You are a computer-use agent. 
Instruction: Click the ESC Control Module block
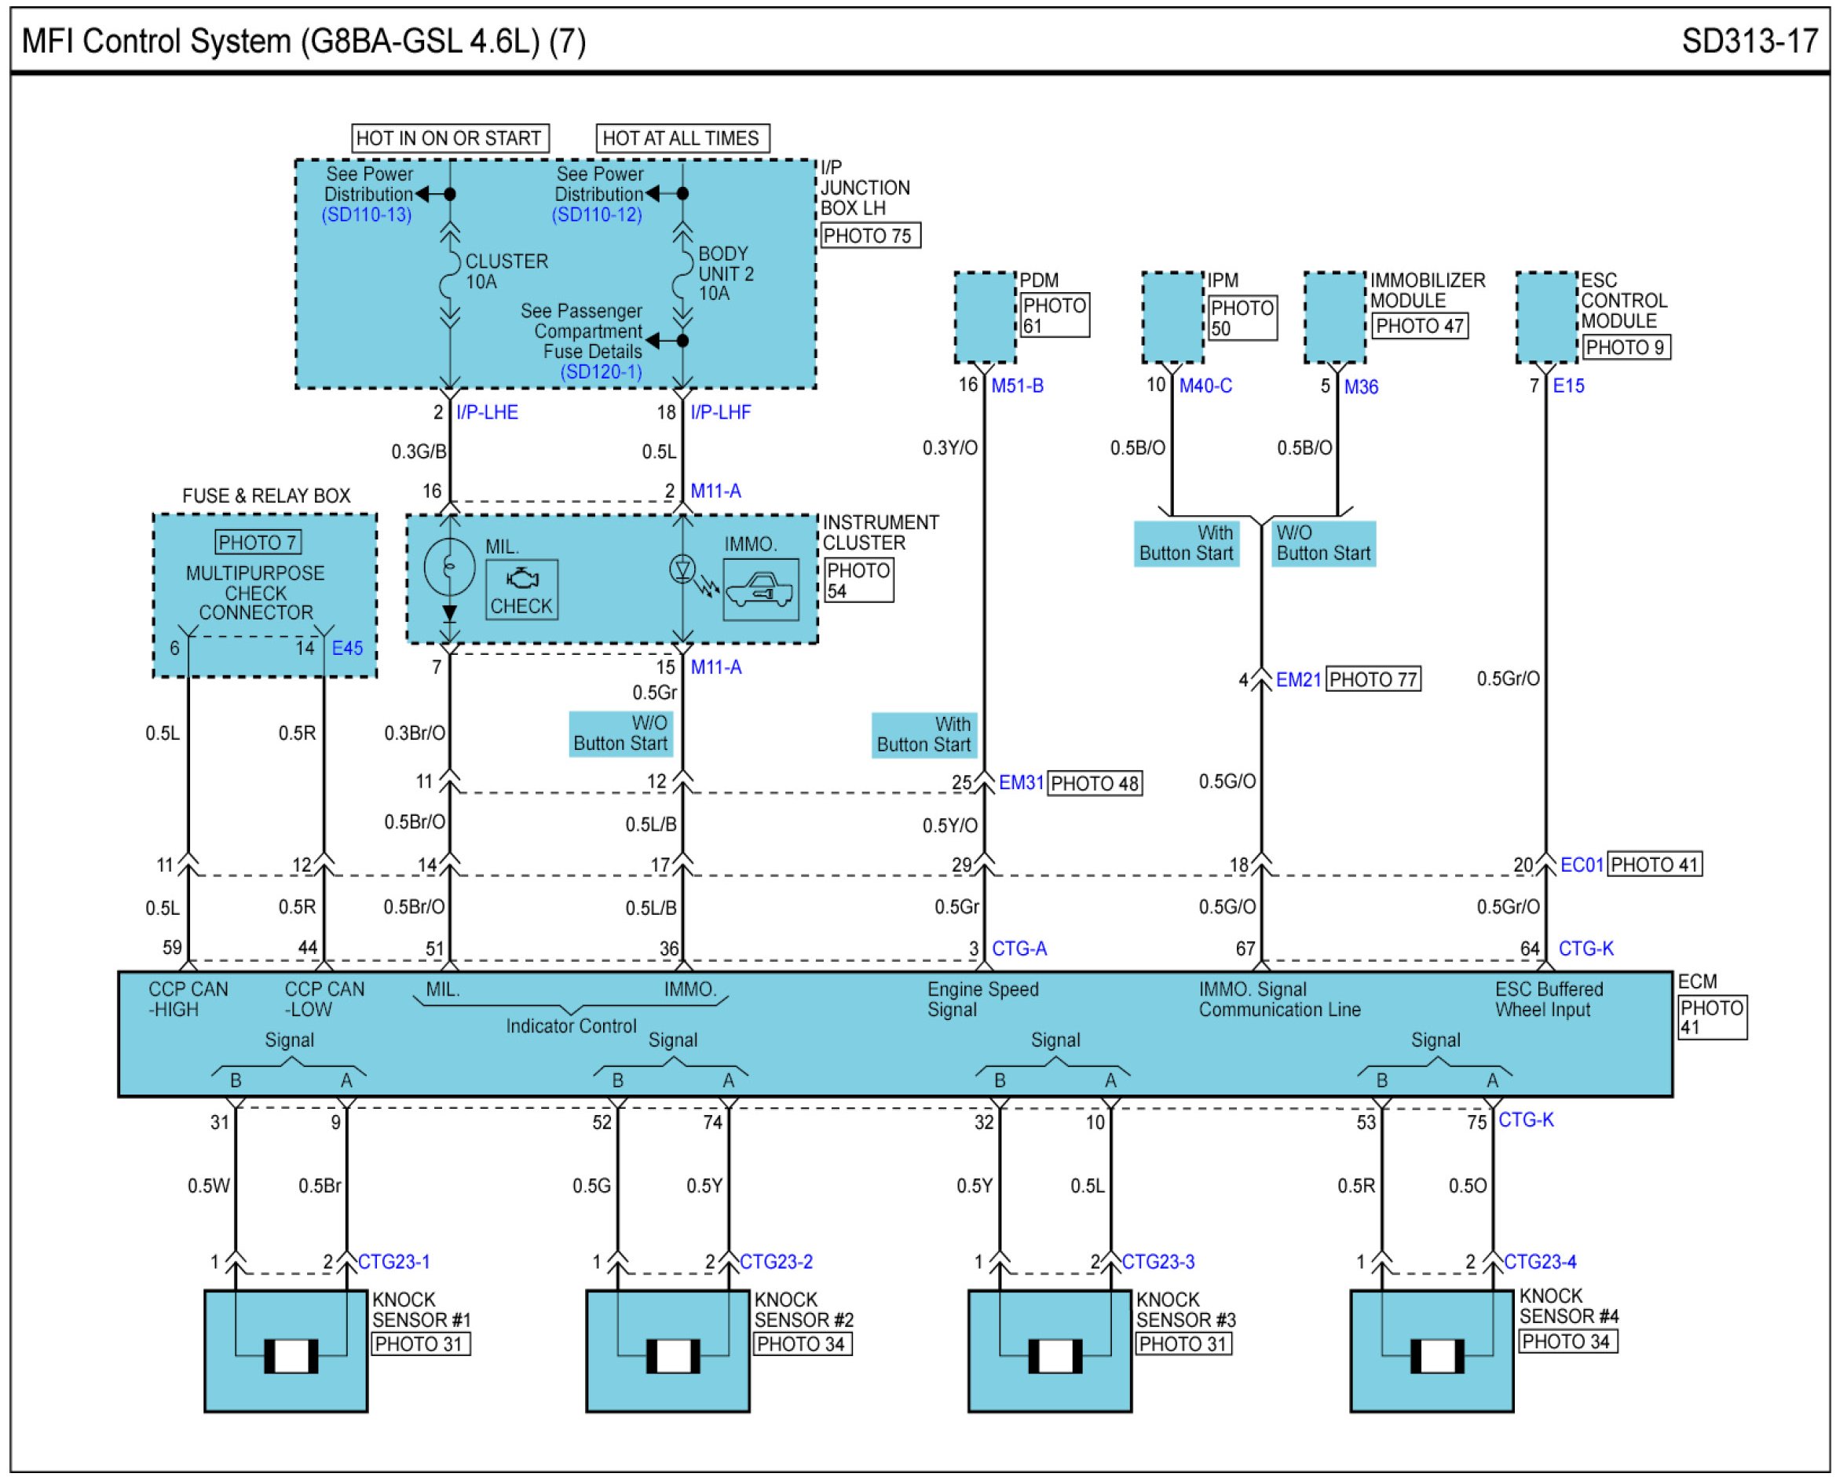coord(1546,317)
